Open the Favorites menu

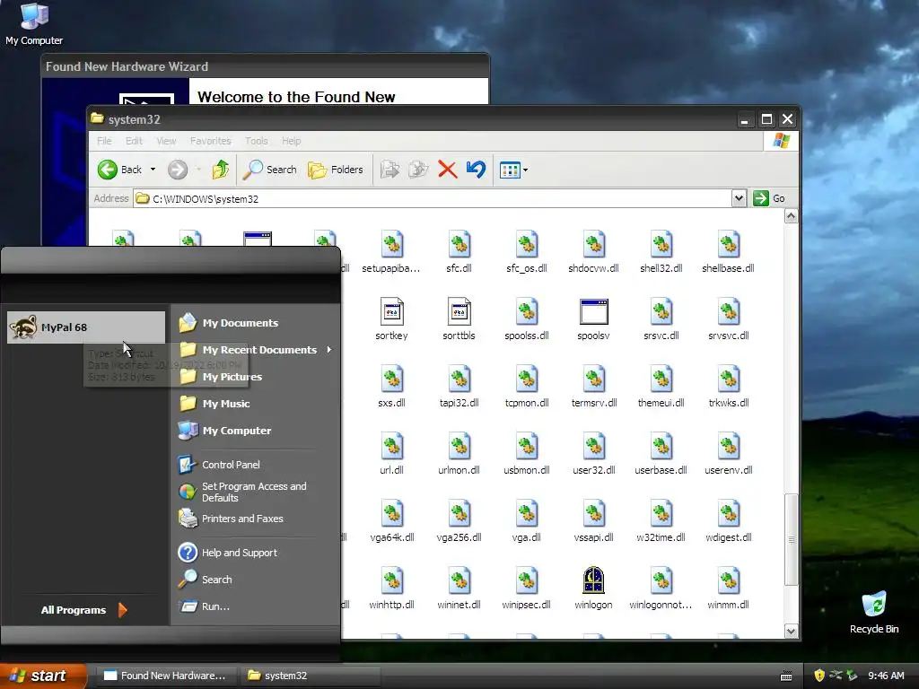pyautogui.click(x=210, y=141)
